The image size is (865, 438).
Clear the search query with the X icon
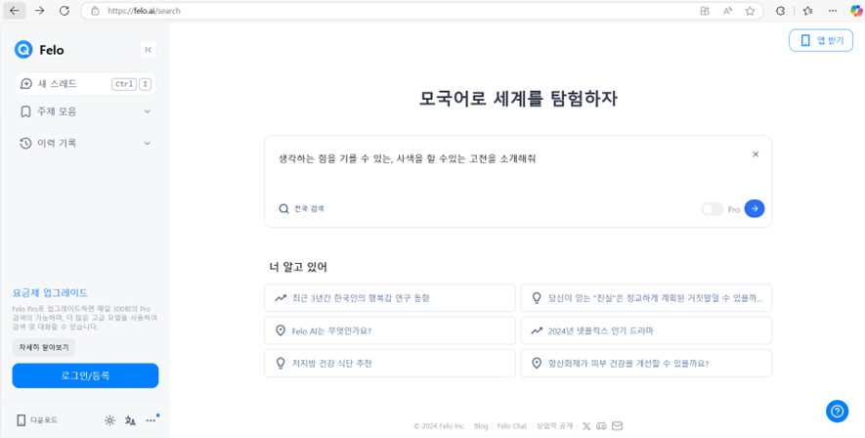coord(756,154)
